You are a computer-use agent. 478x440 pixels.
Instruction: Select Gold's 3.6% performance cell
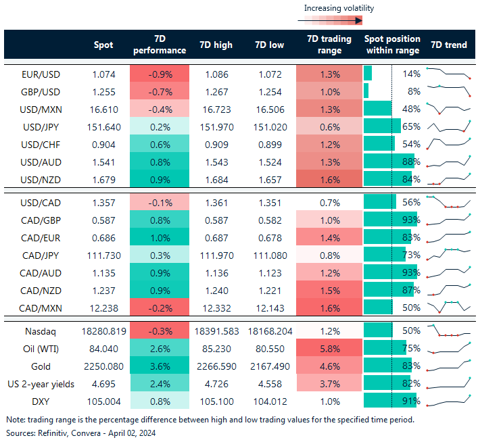[x=159, y=366]
